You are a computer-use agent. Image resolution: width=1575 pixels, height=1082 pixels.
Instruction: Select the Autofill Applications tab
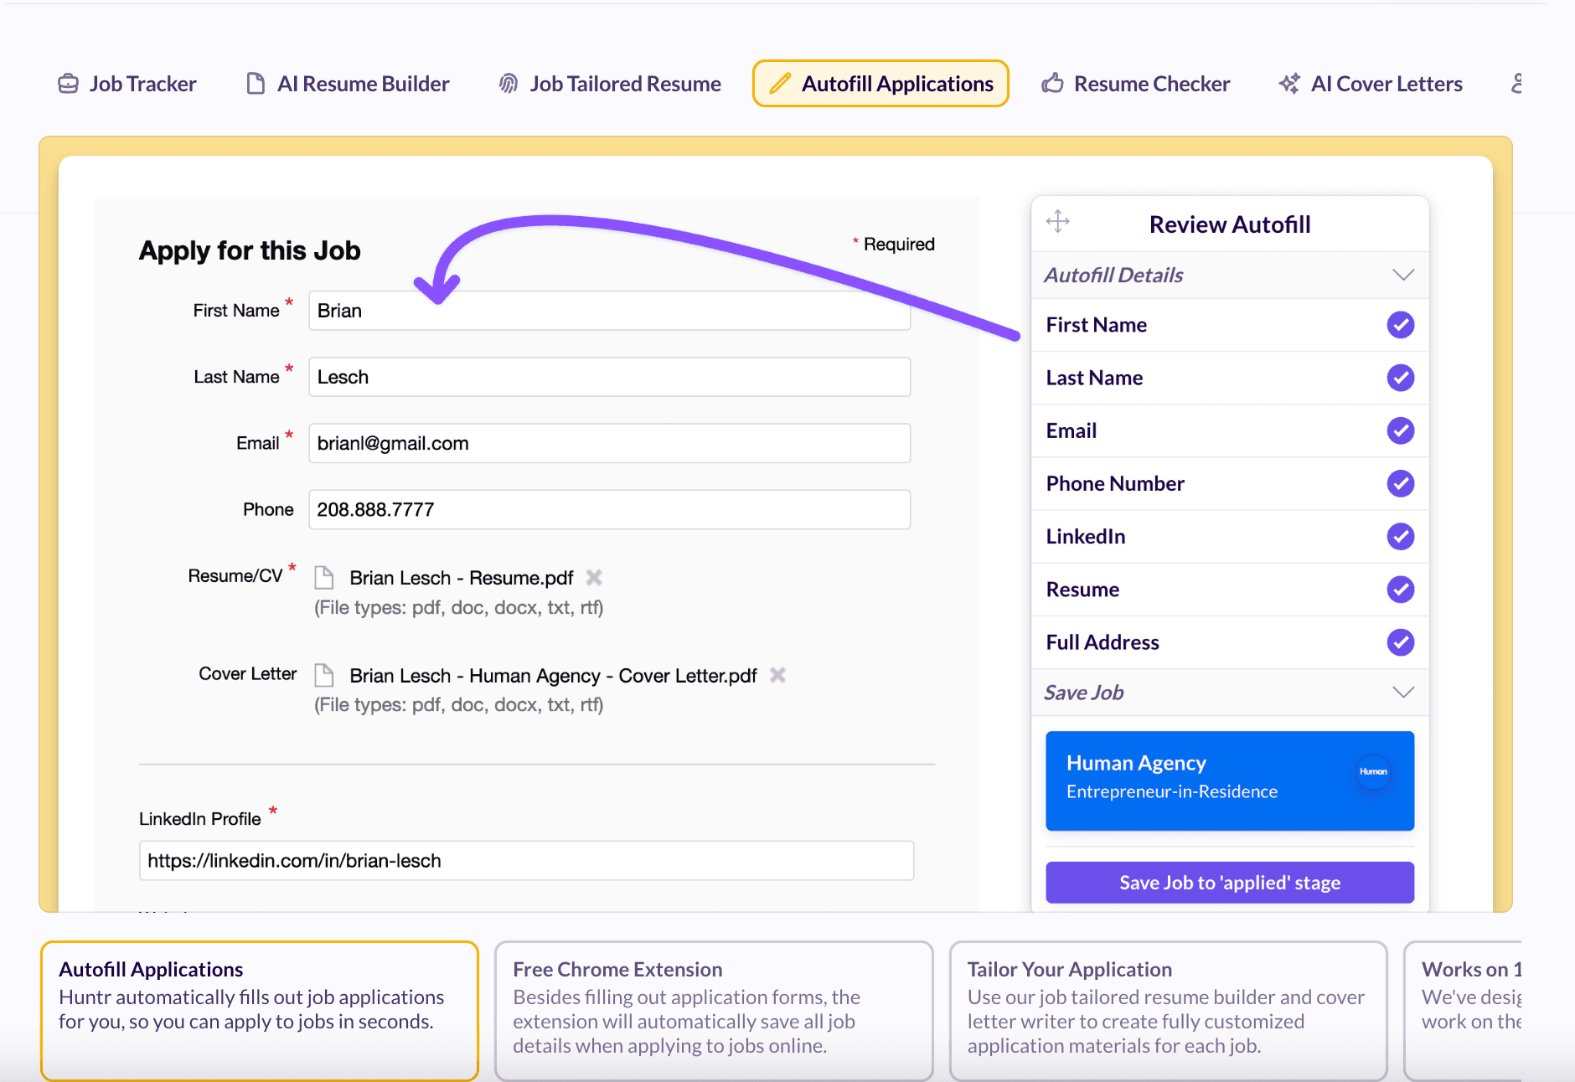[x=880, y=84]
